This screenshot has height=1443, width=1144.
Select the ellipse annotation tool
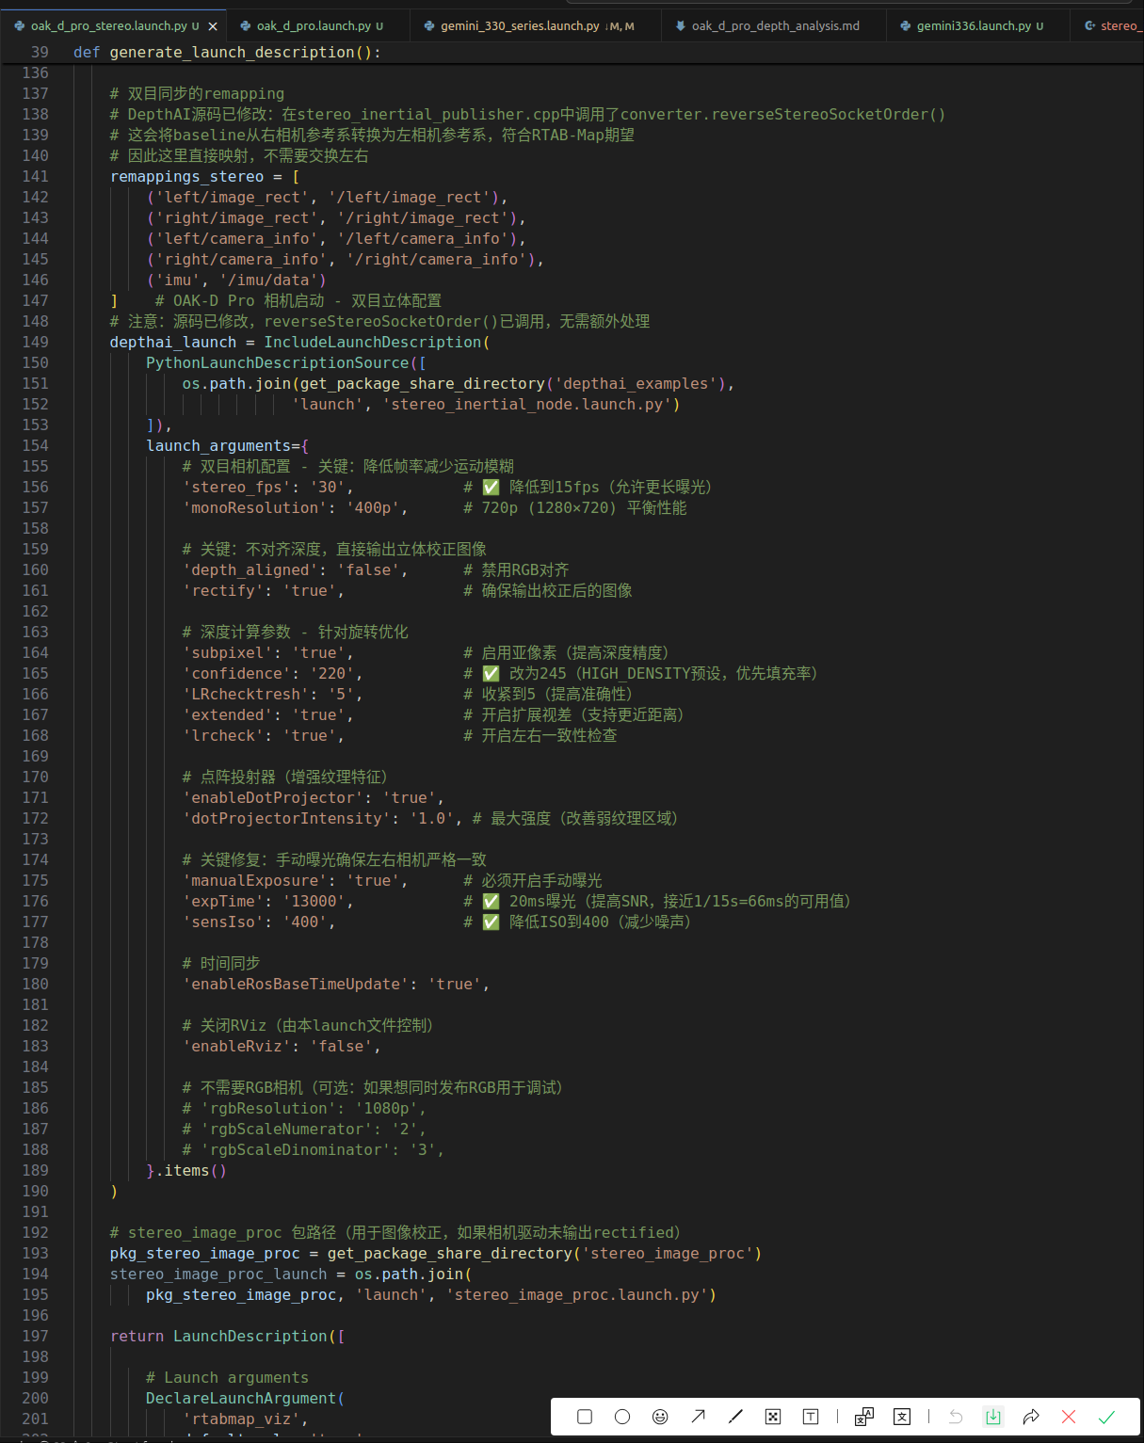tap(622, 1417)
